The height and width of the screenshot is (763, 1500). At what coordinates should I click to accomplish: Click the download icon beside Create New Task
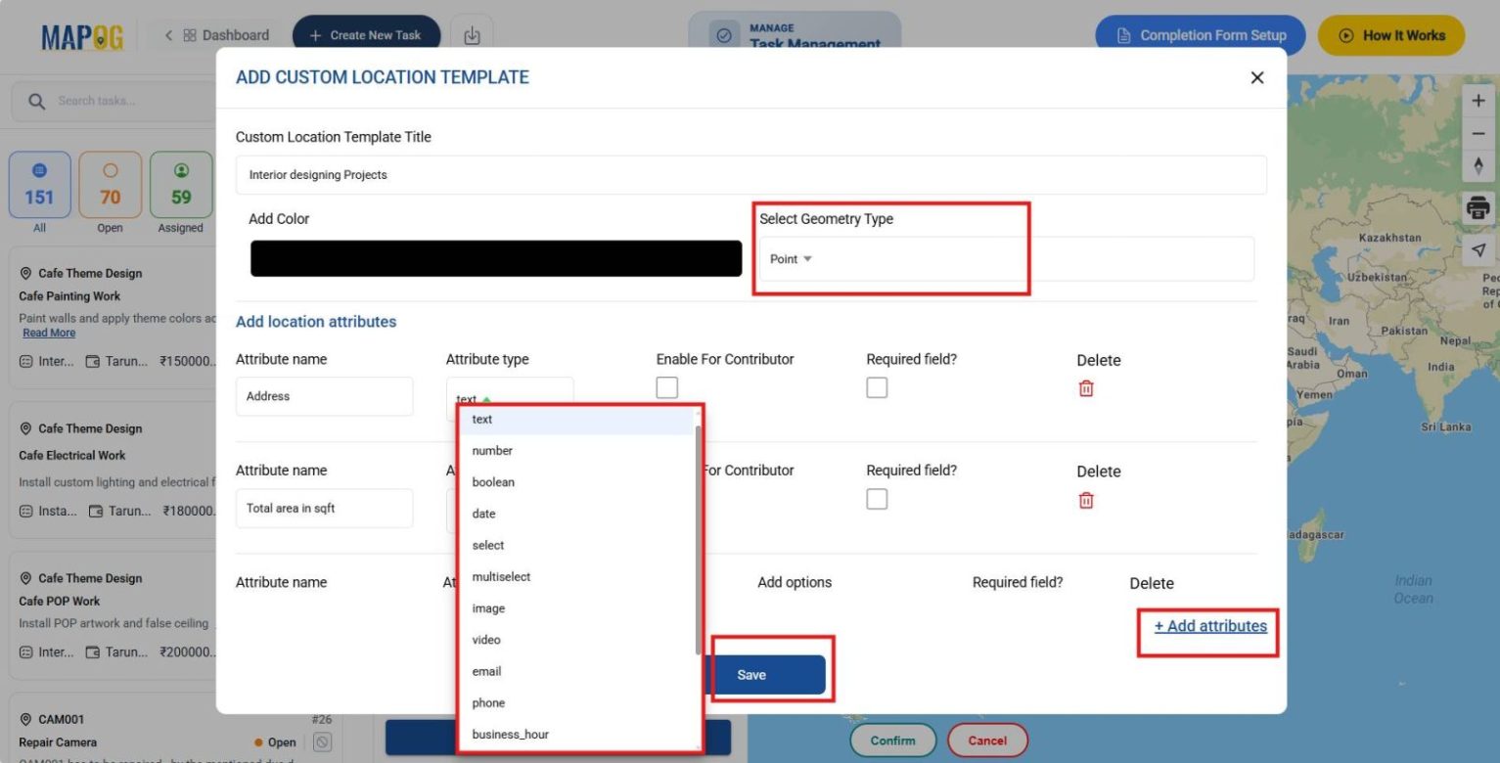click(473, 34)
